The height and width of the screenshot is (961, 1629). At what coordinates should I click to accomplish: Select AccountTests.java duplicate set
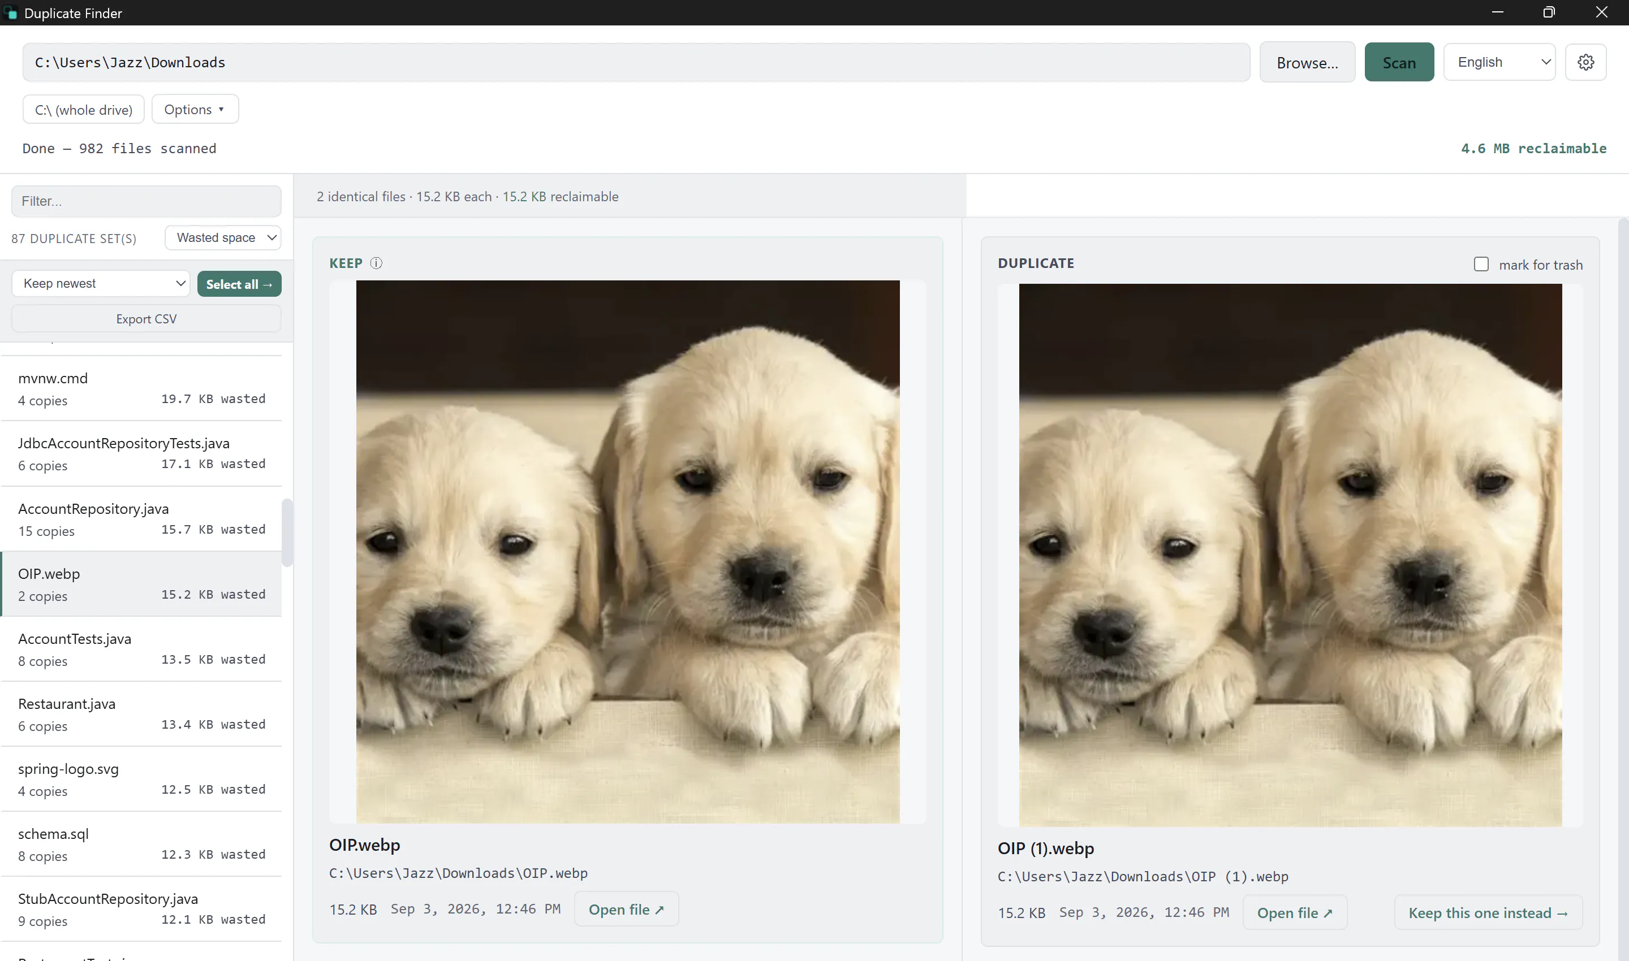pos(141,650)
